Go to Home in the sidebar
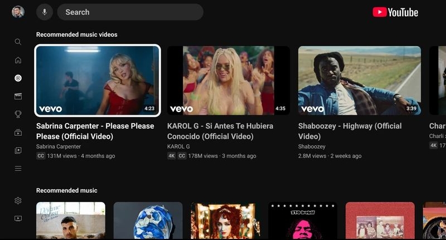446x240 pixels. 18,60
